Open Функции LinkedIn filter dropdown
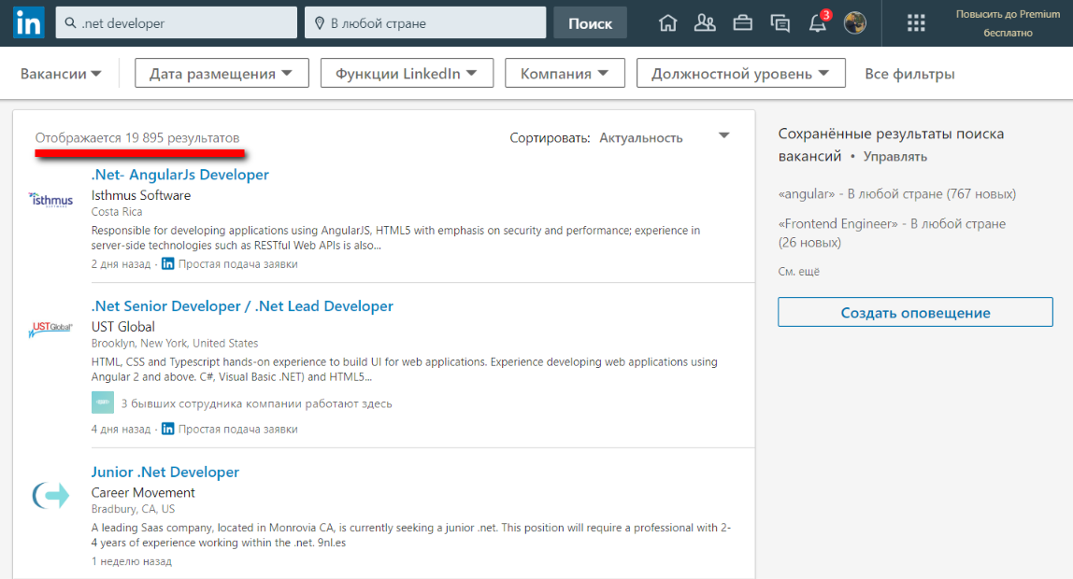Image resolution: width=1073 pixels, height=579 pixels. coord(407,73)
